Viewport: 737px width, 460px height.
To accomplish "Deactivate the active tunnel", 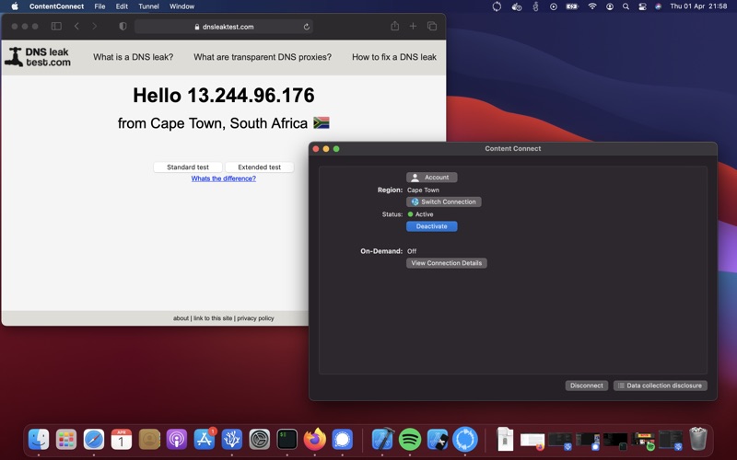I will point(431,226).
